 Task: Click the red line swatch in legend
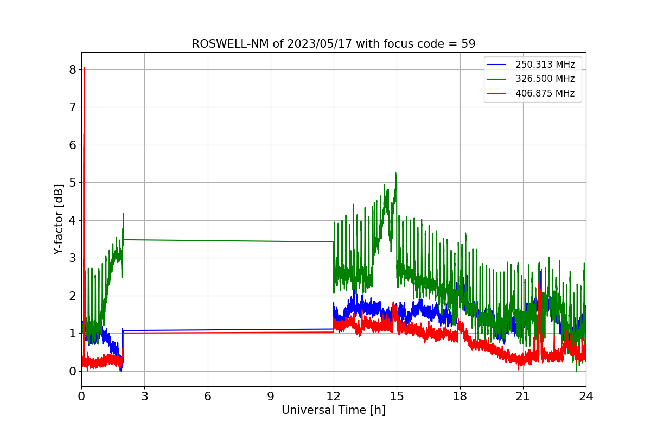coord(497,93)
